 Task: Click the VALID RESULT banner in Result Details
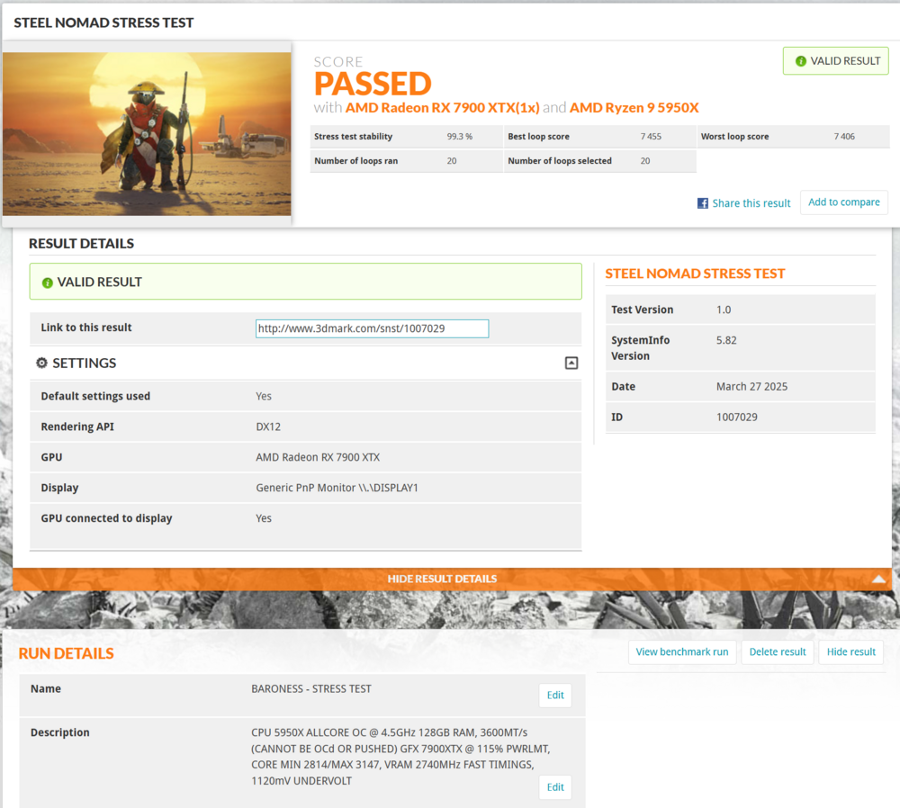coord(305,282)
